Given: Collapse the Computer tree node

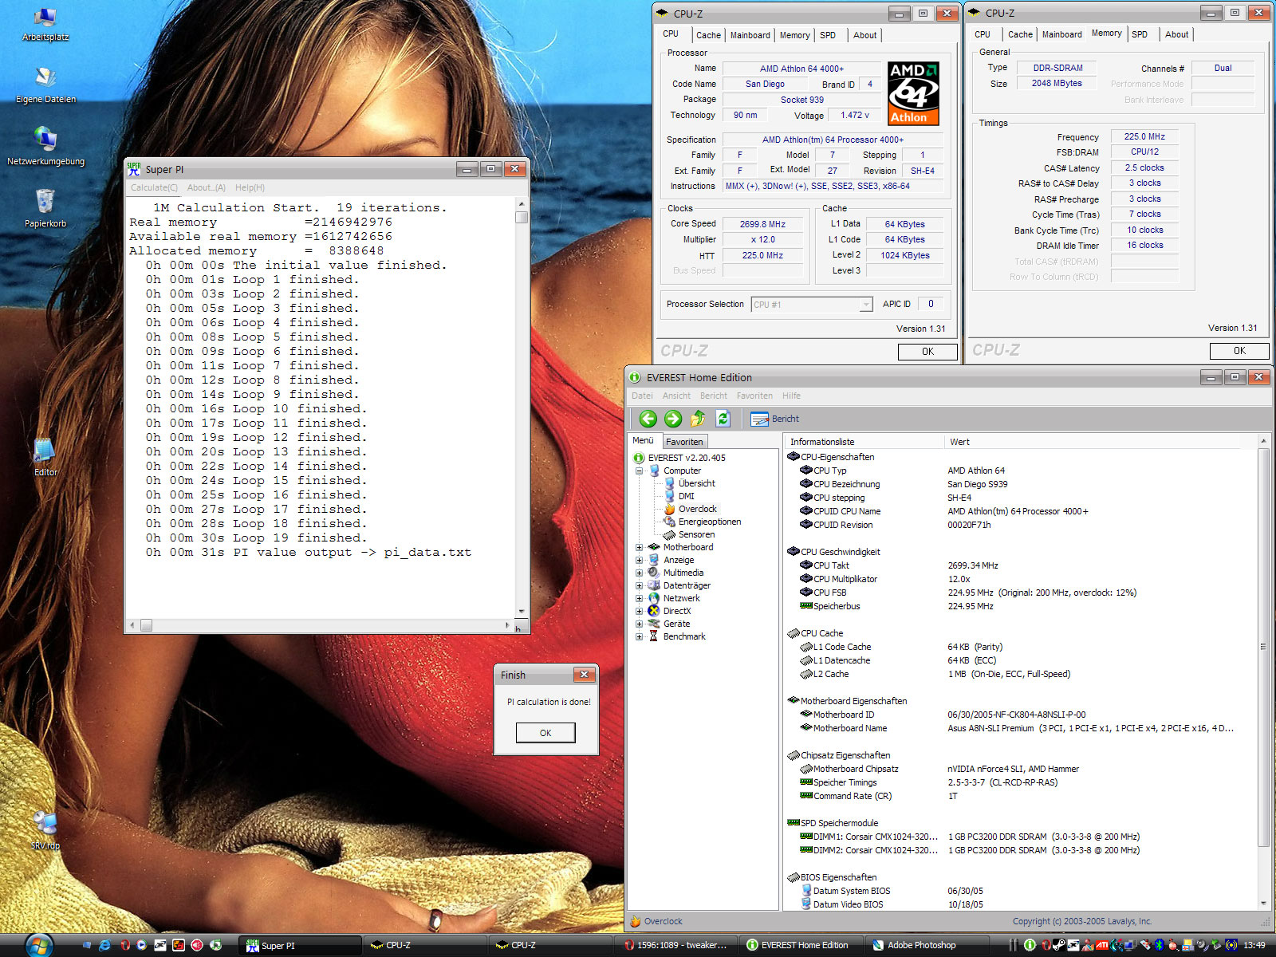Looking at the screenshot, I should 639,471.
